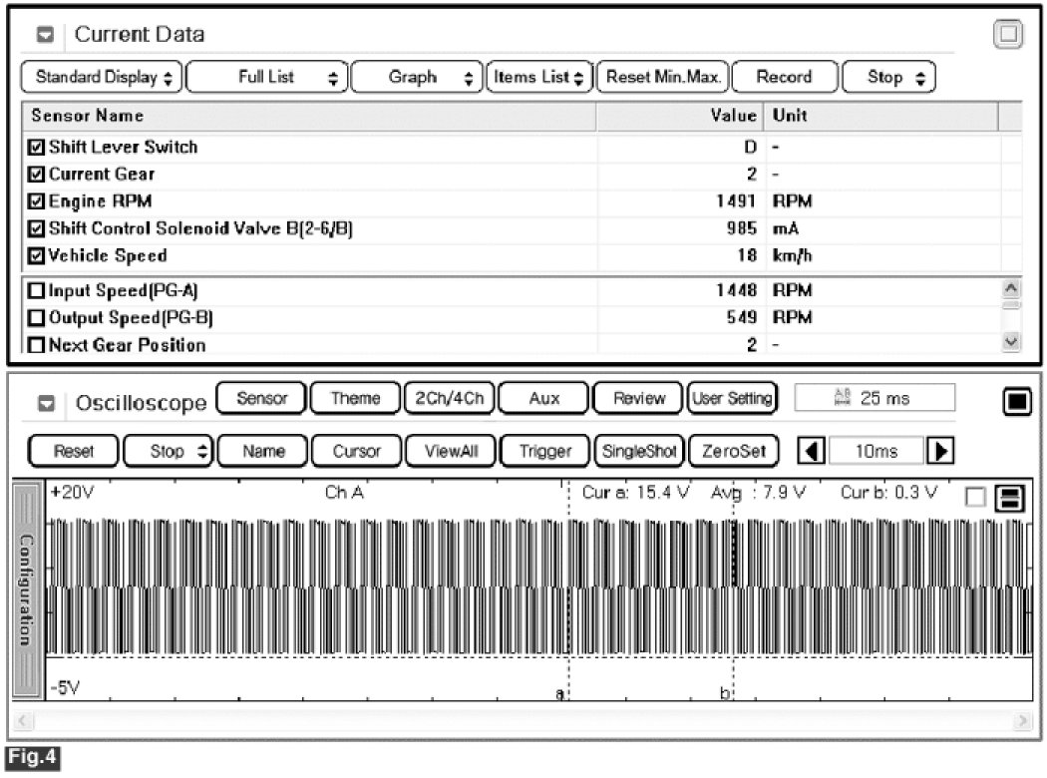Select the Trigger button in oscilloscope
This screenshot has width=1047, height=778.
(x=545, y=451)
